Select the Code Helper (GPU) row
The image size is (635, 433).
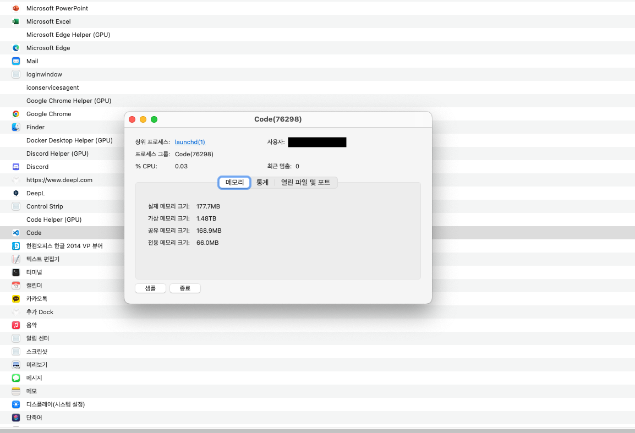click(x=62, y=220)
